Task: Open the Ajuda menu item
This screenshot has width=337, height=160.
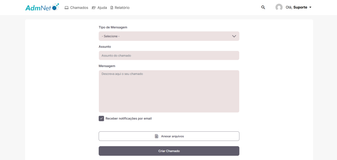Action: tap(102, 8)
